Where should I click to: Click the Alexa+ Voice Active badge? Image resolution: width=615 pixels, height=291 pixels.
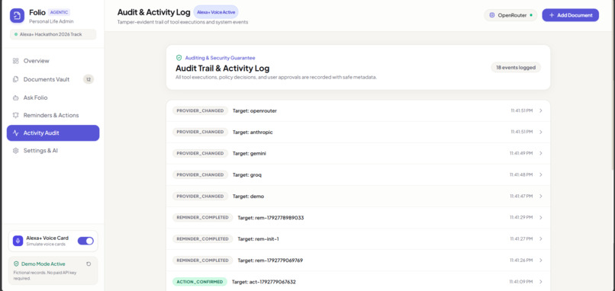pyautogui.click(x=216, y=12)
